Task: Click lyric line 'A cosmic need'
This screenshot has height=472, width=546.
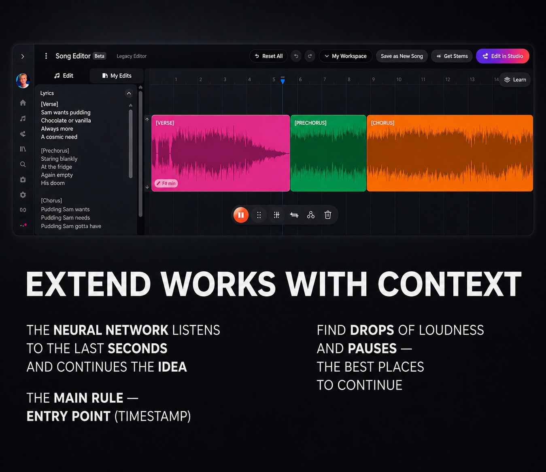Action: tap(59, 137)
